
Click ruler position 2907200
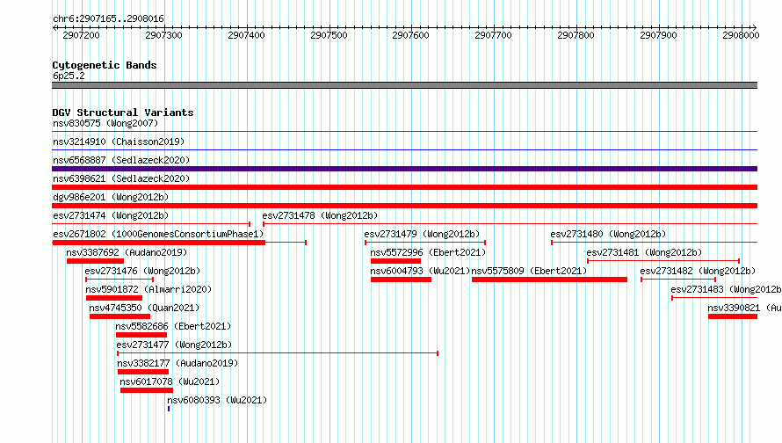pos(82,35)
